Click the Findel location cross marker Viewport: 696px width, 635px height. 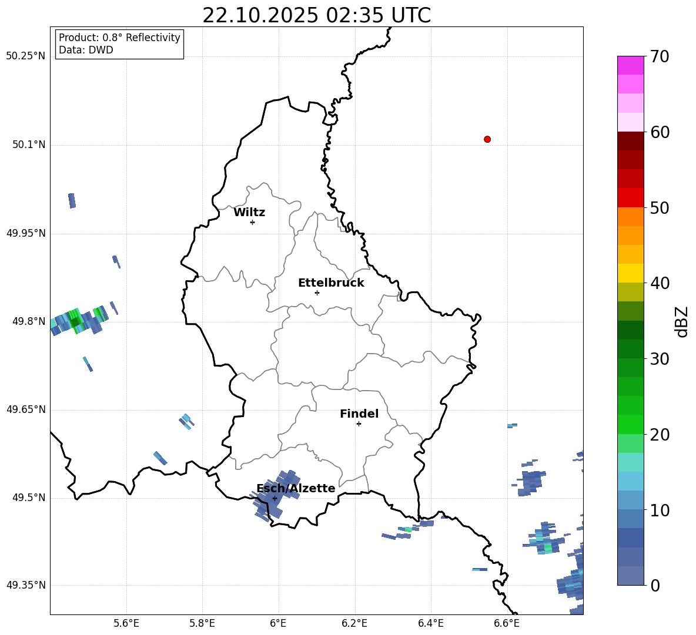coord(359,424)
